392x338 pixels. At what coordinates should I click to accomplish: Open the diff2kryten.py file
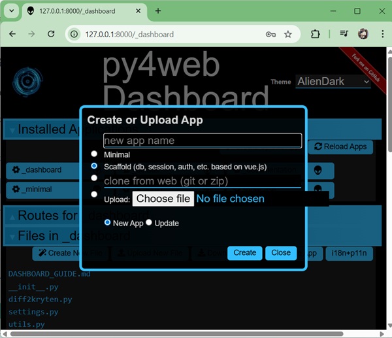pyautogui.click(x=41, y=299)
